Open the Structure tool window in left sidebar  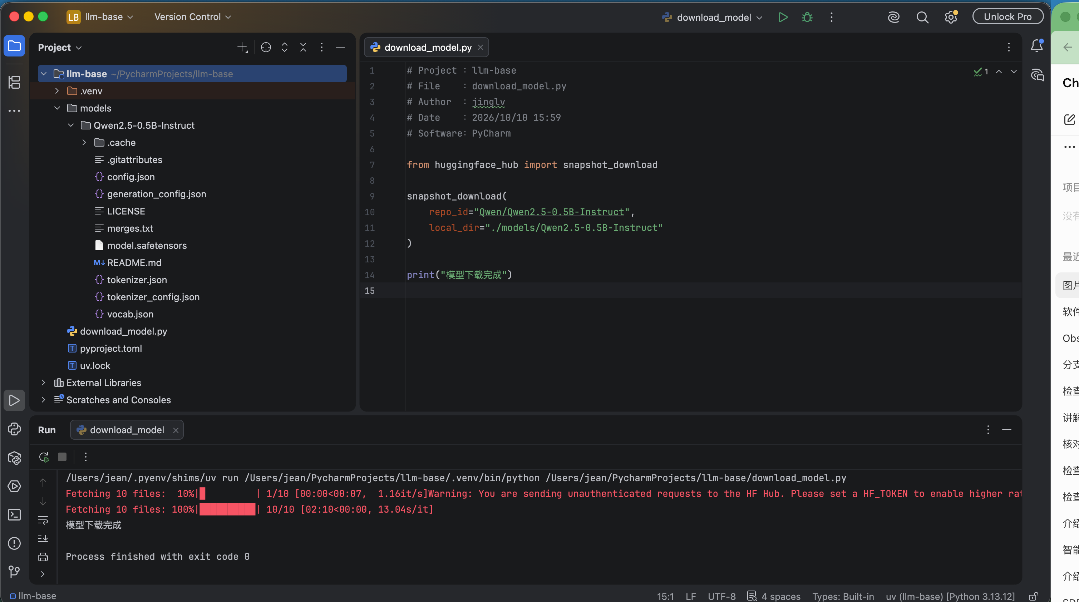[14, 82]
